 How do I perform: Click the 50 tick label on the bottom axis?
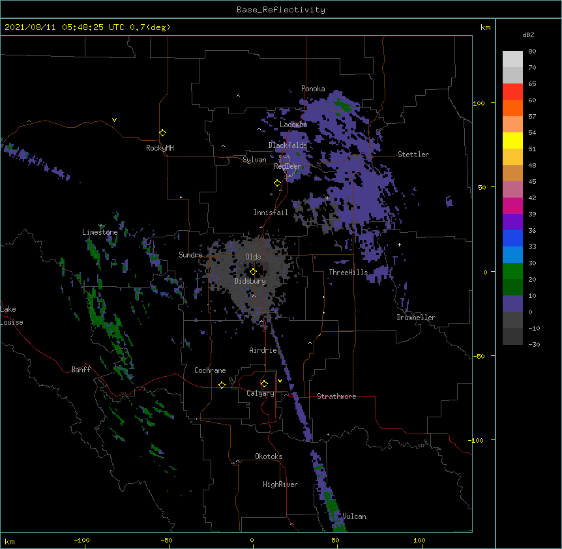click(x=335, y=540)
